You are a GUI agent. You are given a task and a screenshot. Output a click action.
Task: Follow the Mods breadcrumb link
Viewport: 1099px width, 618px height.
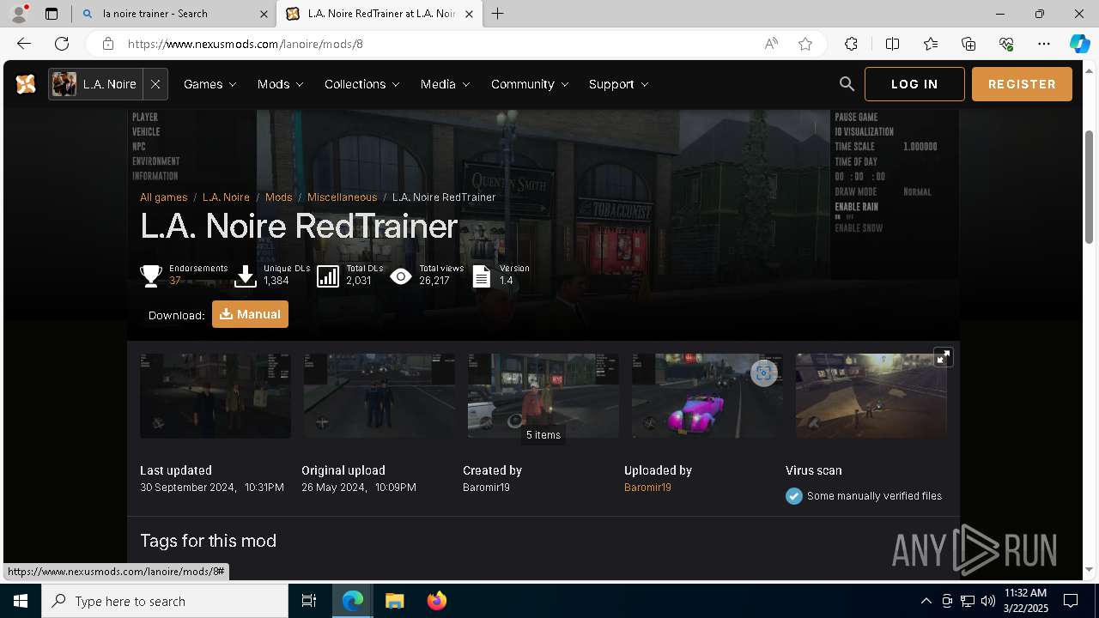278,197
